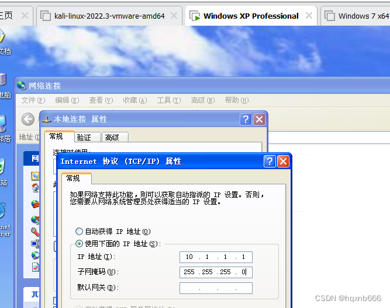Screen dimensions: 390x308
Task: Select 常规 tab in TCP/IP 属性 dialog
Action: [77, 178]
